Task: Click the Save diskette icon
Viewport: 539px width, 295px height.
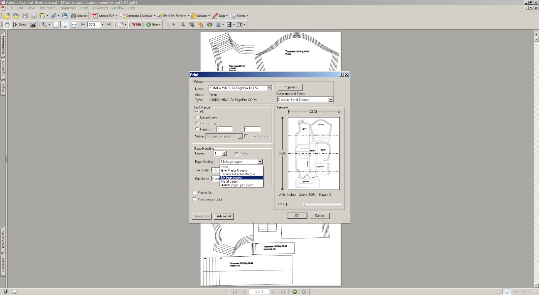Action: pos(25,16)
